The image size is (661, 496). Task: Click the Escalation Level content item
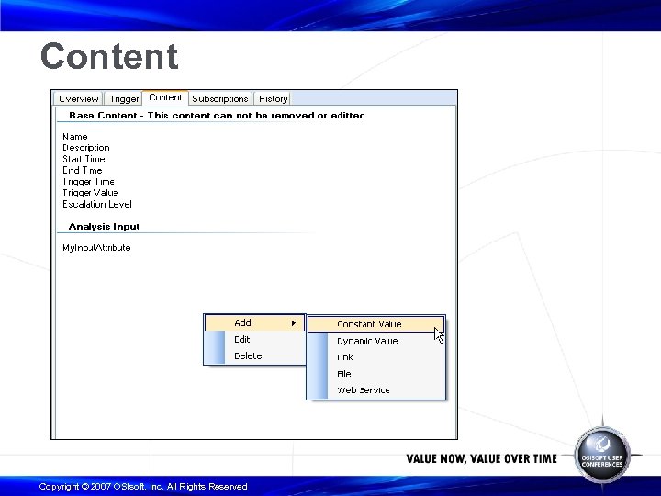[97, 204]
